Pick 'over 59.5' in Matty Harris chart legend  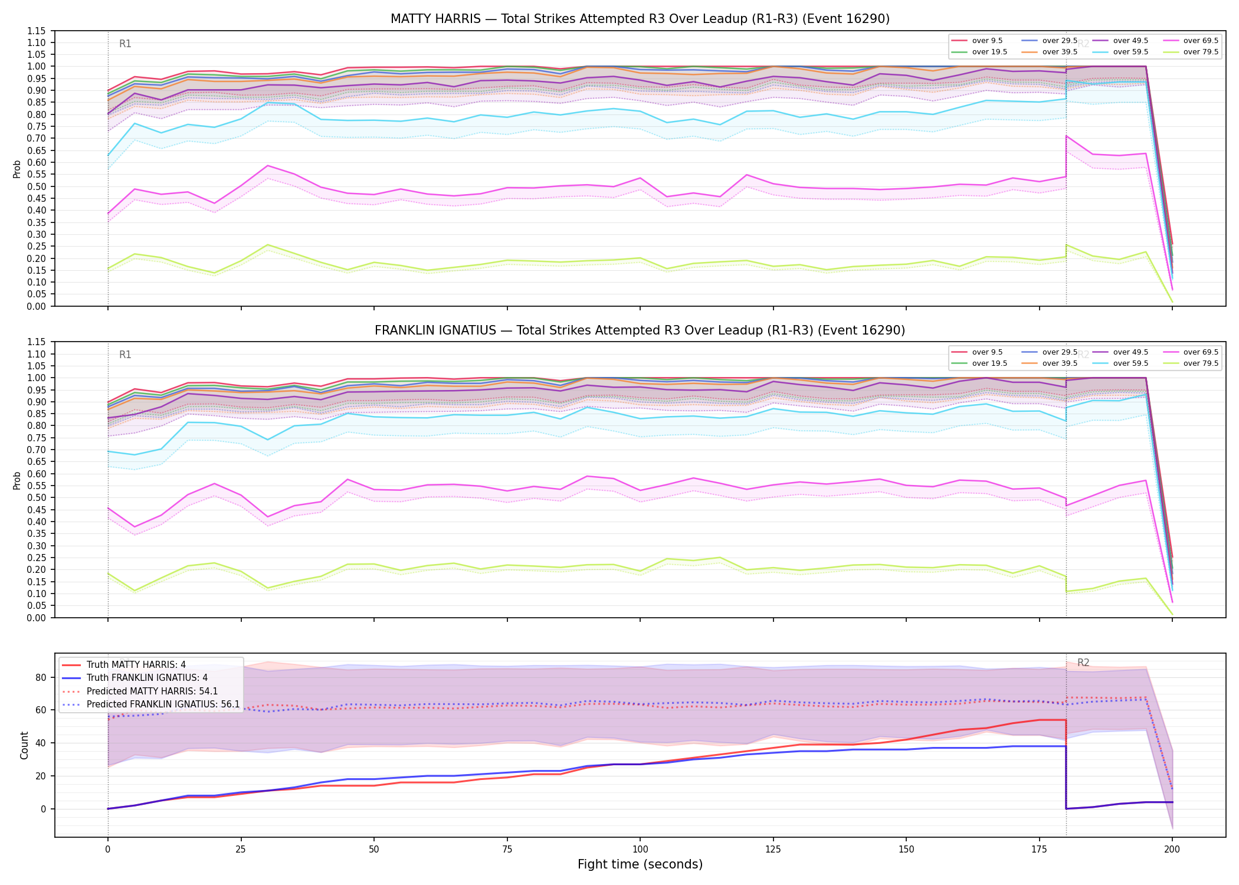click(1120, 52)
